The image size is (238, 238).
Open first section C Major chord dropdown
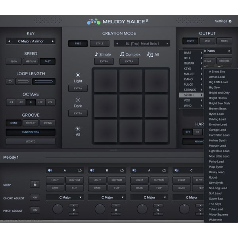coord(65,198)
